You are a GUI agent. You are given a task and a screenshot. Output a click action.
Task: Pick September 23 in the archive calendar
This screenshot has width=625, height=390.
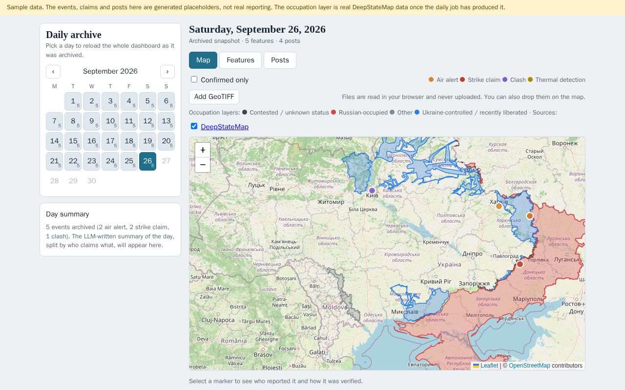91,161
